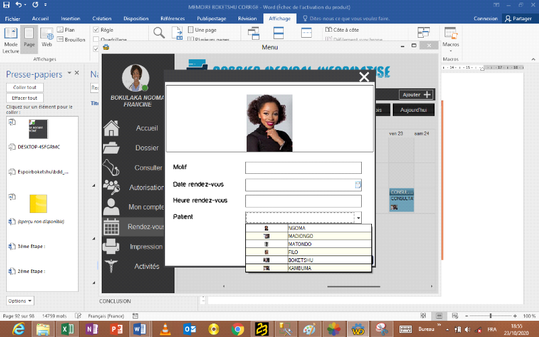This screenshot has width=539, height=337.
Task: Open Excel from the taskbar
Action: [67, 329]
